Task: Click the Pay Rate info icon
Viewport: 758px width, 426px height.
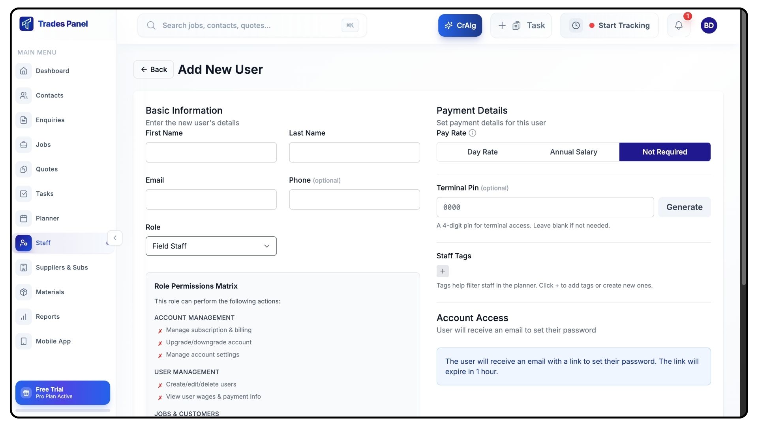Action: click(472, 133)
